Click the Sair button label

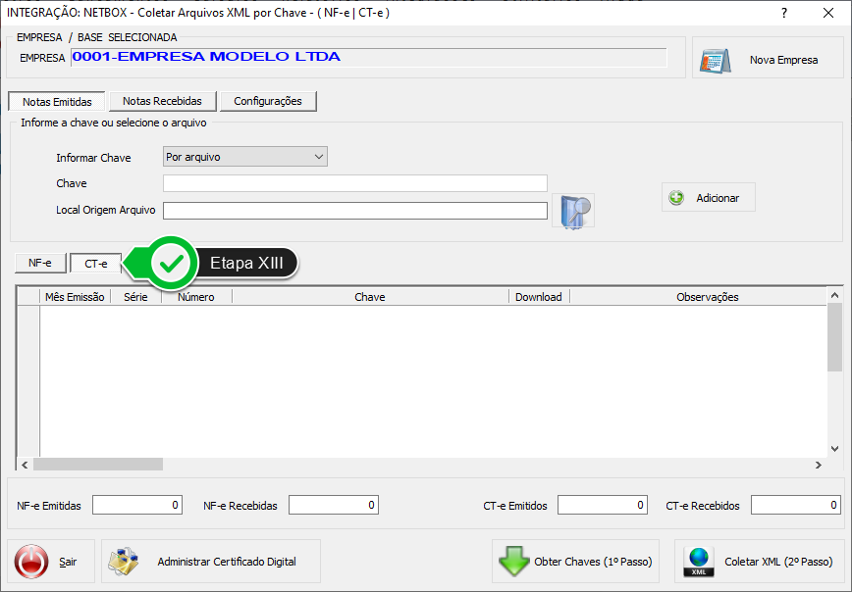tap(68, 562)
